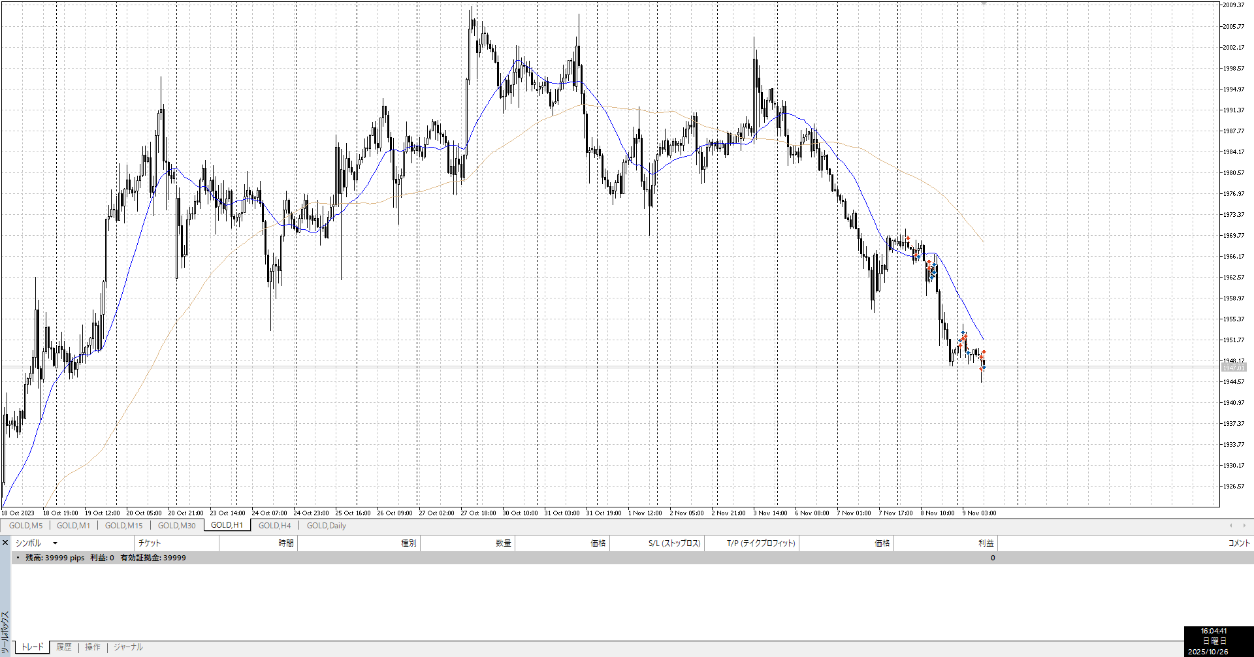Screen dimensions: 1254x657
Task: Click the sort arrow beside シンボル
Action: 55,543
